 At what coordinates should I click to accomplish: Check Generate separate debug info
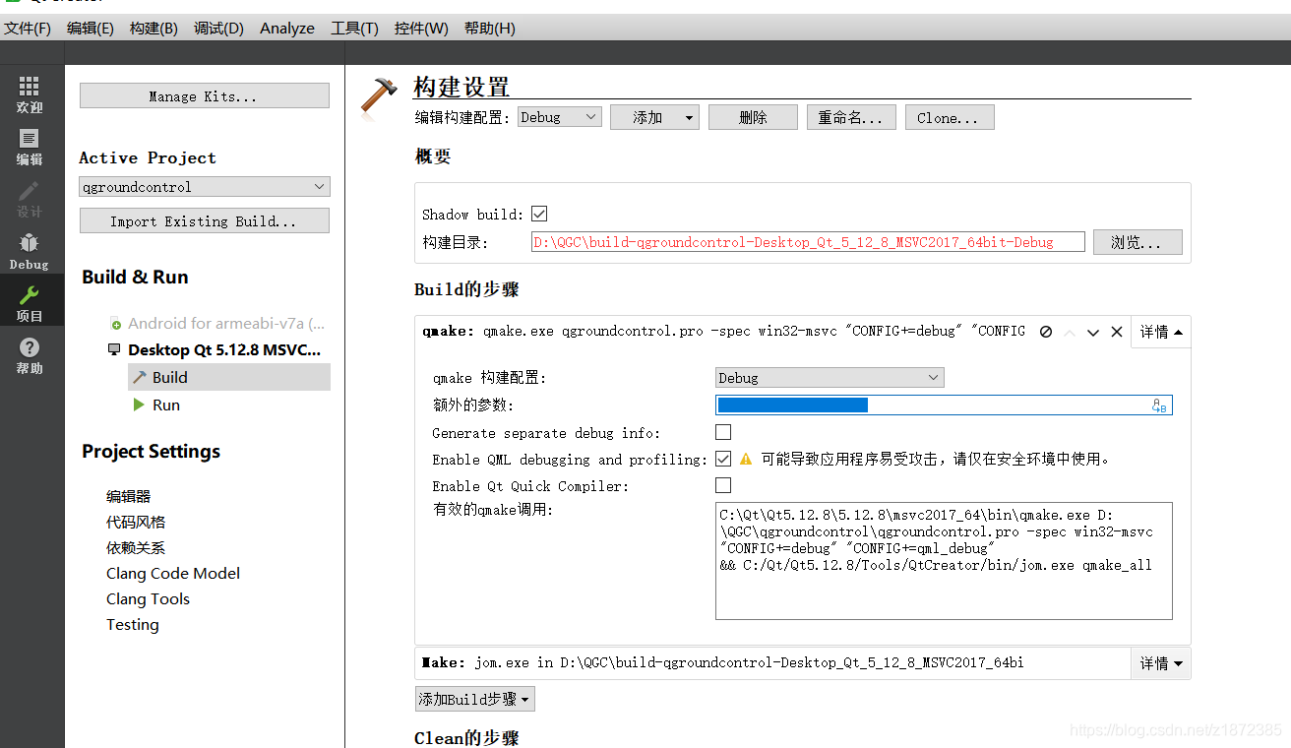click(x=723, y=432)
